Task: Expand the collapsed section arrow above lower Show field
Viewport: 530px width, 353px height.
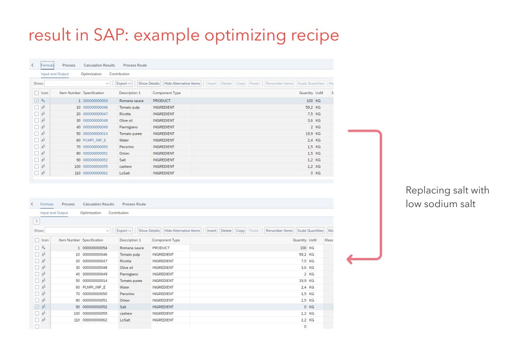Action: 37,221
